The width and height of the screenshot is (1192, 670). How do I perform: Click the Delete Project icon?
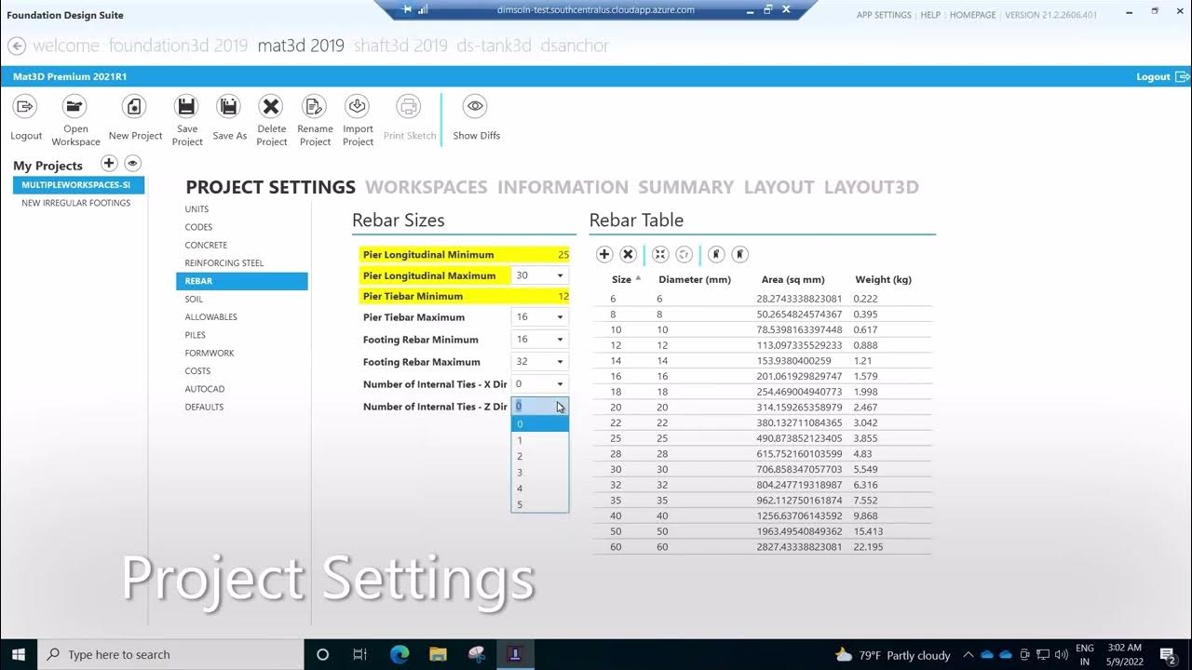click(x=271, y=106)
